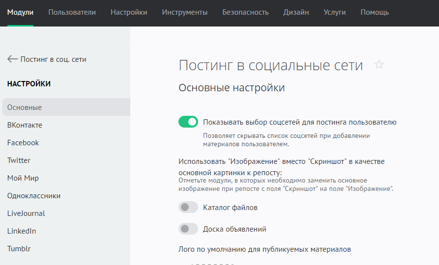Open the Пользователи menu
Viewport: 439px width, 265px height.
tap(72, 12)
